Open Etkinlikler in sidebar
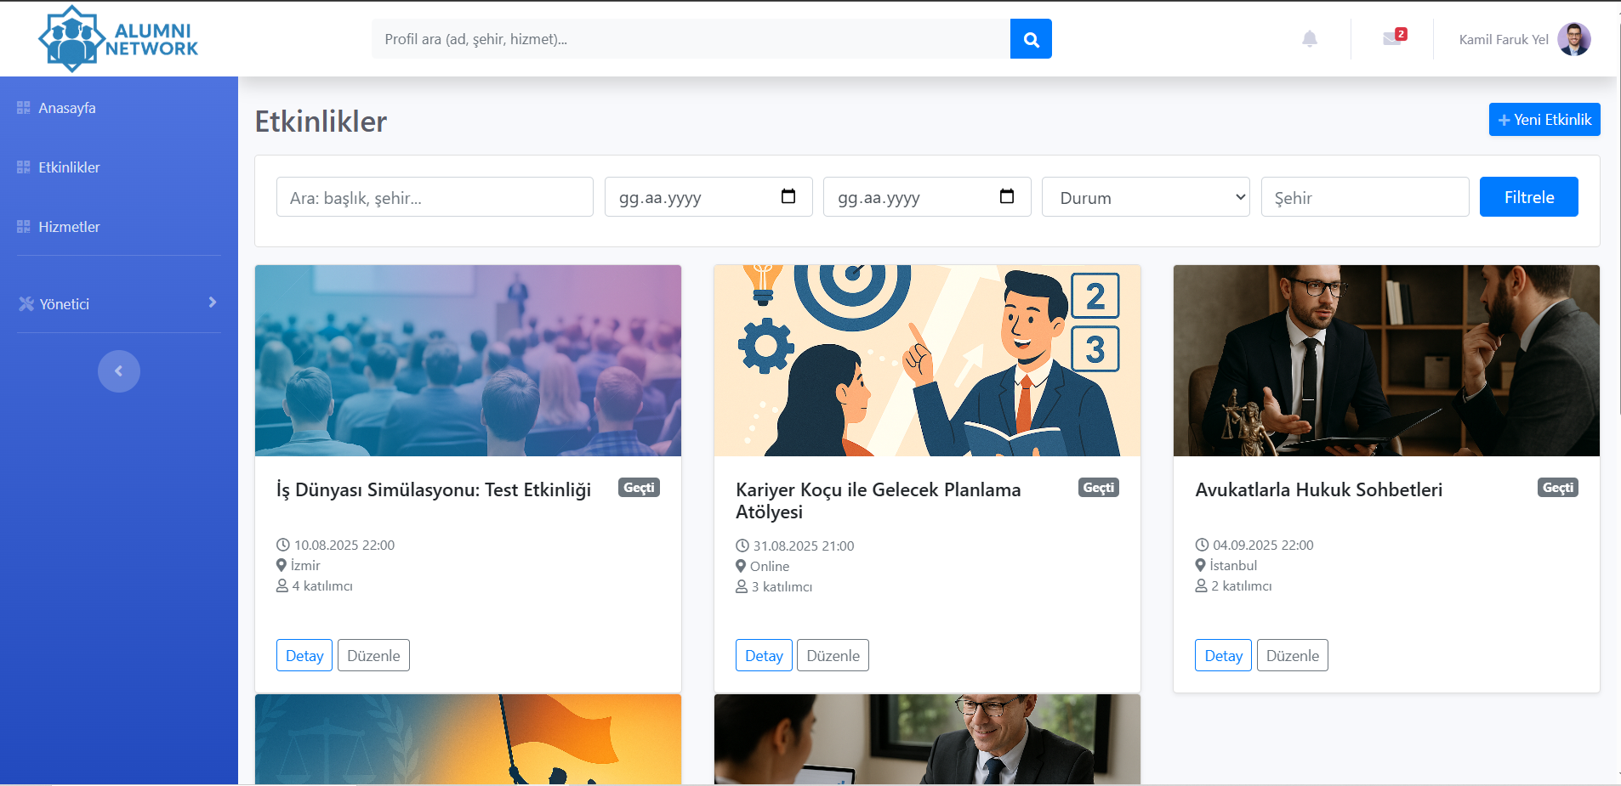This screenshot has width=1621, height=786. coord(69,167)
